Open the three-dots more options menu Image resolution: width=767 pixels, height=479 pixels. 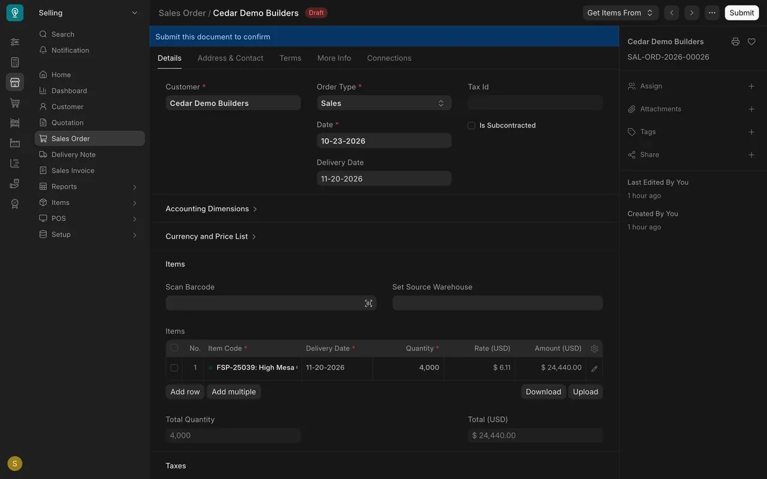click(712, 13)
